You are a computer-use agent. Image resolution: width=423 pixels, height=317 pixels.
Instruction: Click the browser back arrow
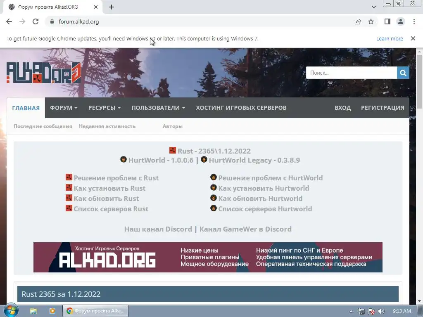coord(9,21)
